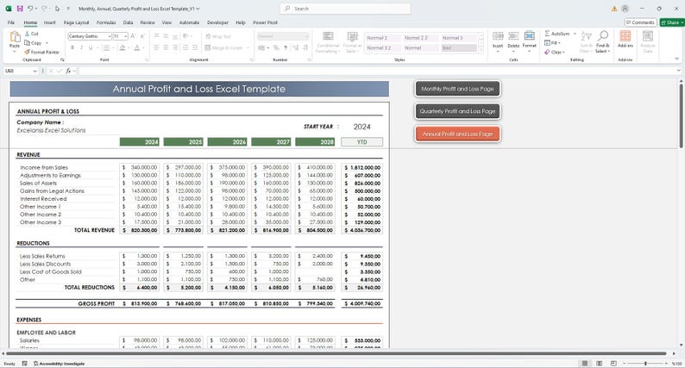Apply Bold formatting

pyautogui.click(x=72, y=47)
